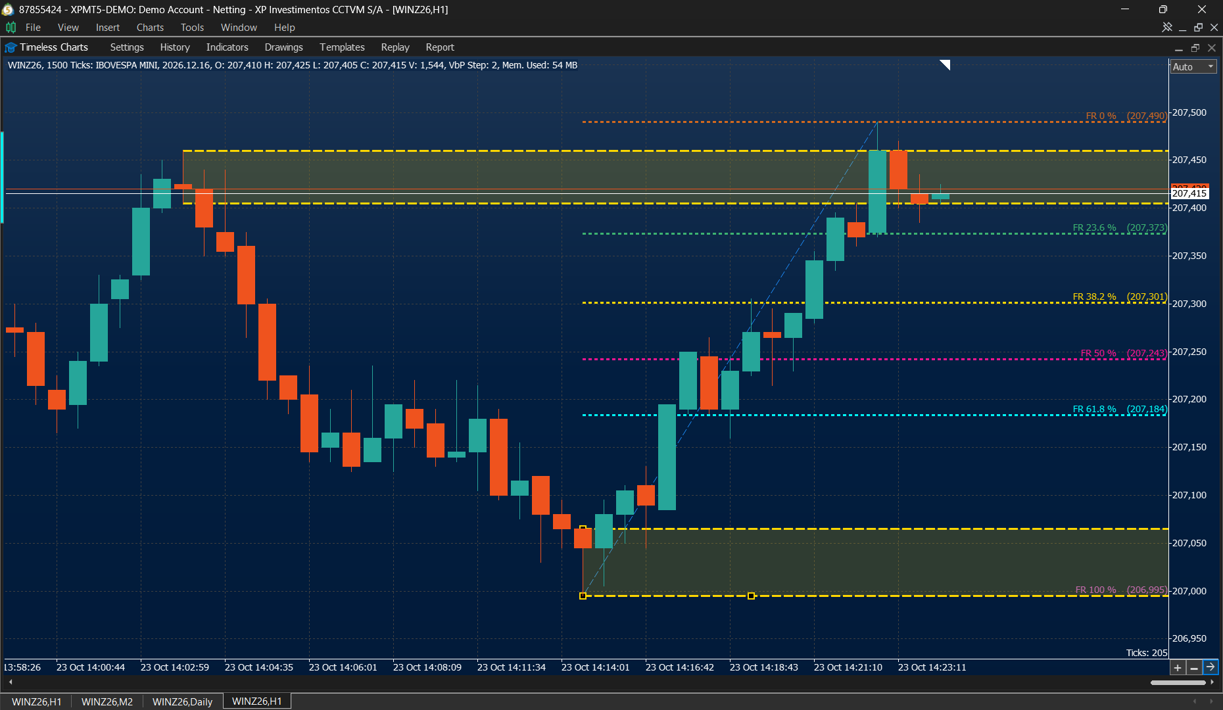Click the rectangle handle at upper-left of lower zone
Viewport: 1223px width, 710px height.
pyautogui.click(x=583, y=529)
